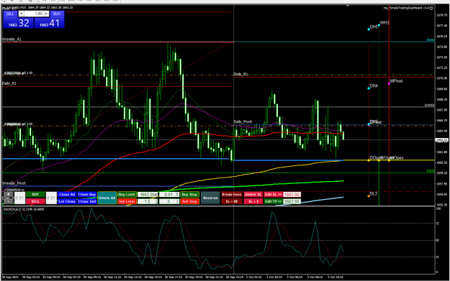Click the Lot Close button
Viewport: 450px width, 281px height.
[67, 201]
